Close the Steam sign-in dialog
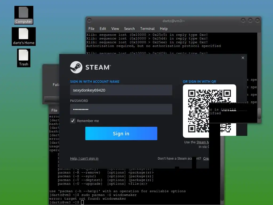Screen dimensions: 273x205 pyautogui.click(x=243, y=58)
